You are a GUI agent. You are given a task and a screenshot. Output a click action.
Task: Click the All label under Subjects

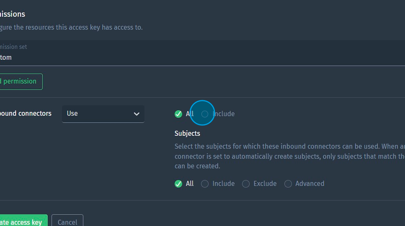190,184
